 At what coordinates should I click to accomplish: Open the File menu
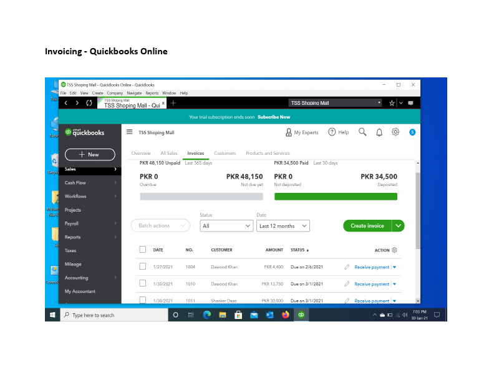[x=64, y=93]
